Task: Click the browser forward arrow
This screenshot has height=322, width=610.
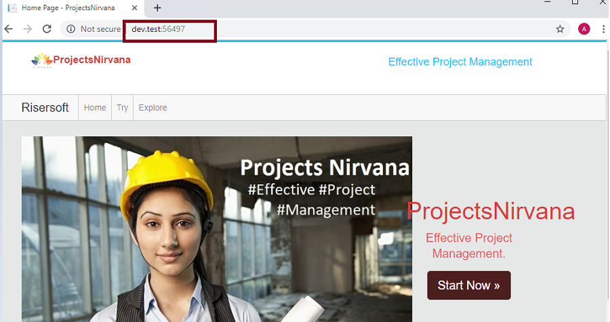Action: (28, 28)
